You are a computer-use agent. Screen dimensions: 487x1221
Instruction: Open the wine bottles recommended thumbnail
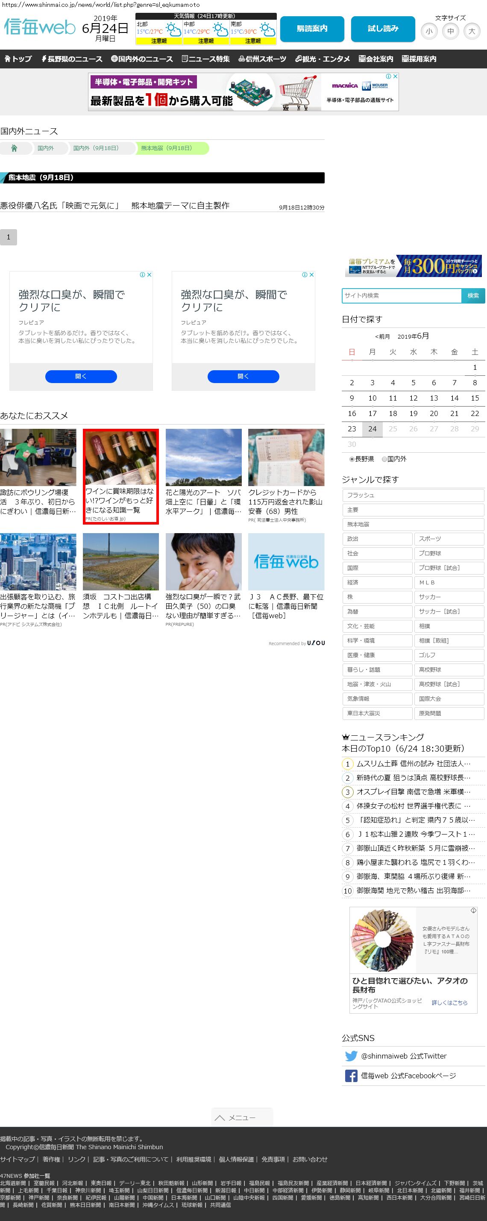point(121,457)
